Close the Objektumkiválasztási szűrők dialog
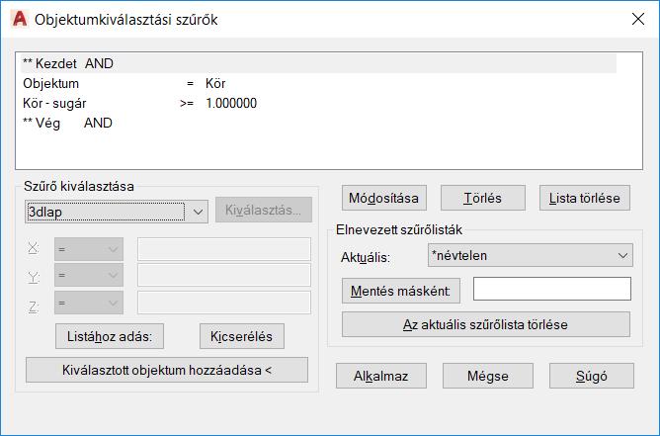660x436 pixels. pos(638,19)
